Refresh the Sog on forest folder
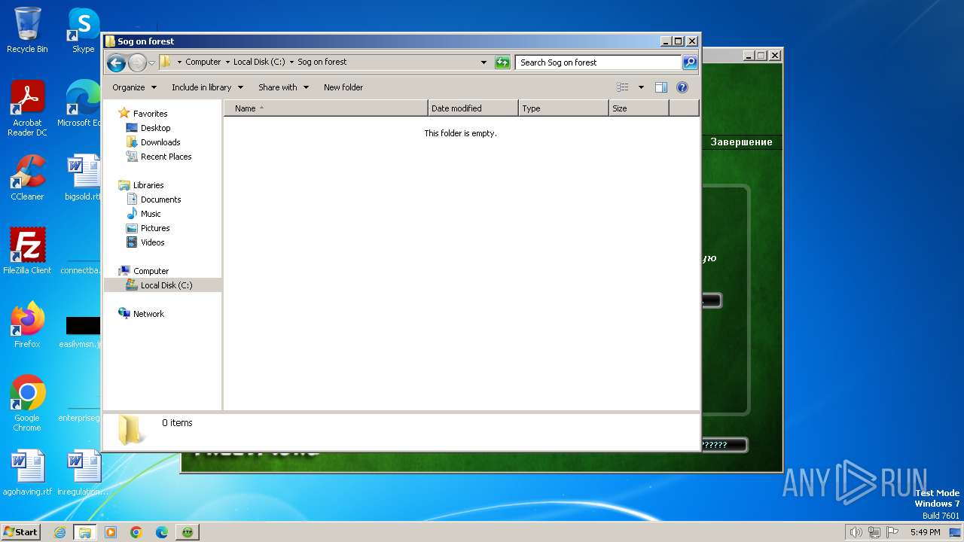Viewport: 964px width, 542px height. [502, 62]
